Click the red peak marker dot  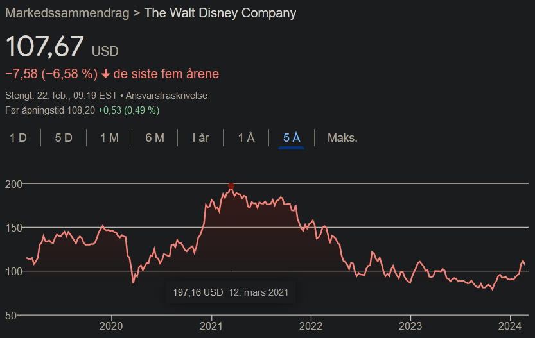[231, 186]
